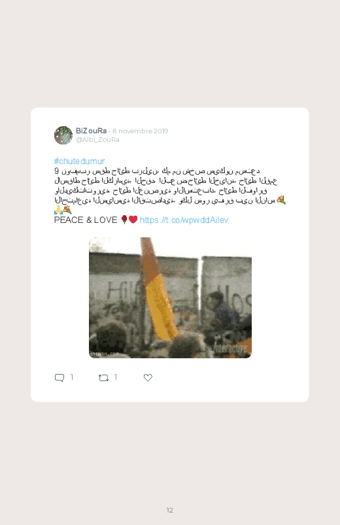Click the retweet count number
This screenshot has width=340, height=525.
[116, 377]
